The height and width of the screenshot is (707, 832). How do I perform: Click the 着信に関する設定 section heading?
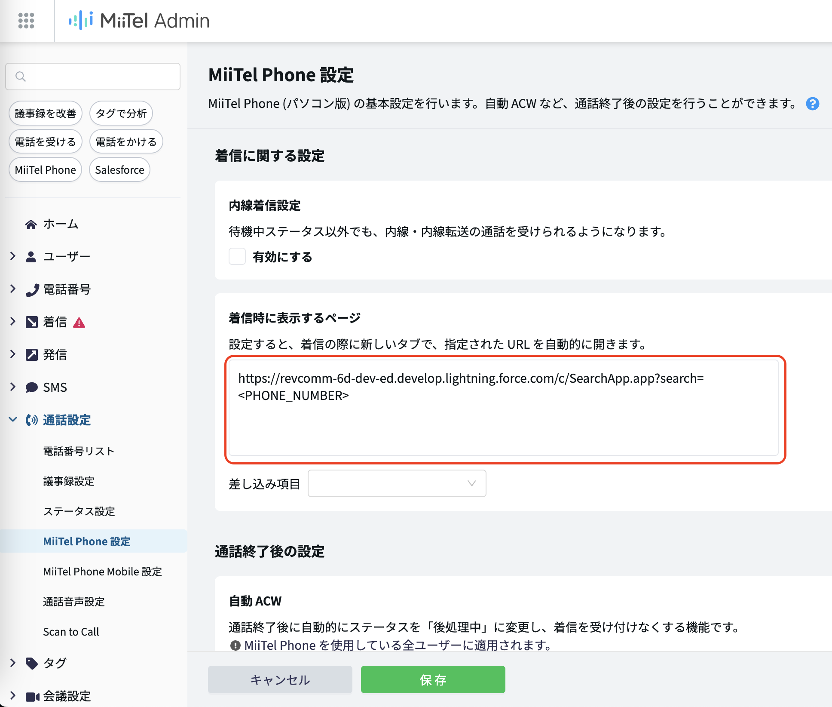click(270, 156)
